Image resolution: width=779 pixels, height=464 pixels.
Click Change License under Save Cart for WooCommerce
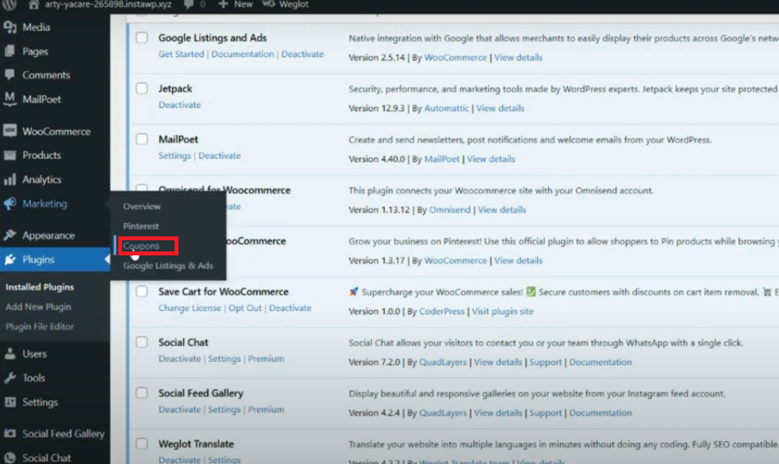190,308
